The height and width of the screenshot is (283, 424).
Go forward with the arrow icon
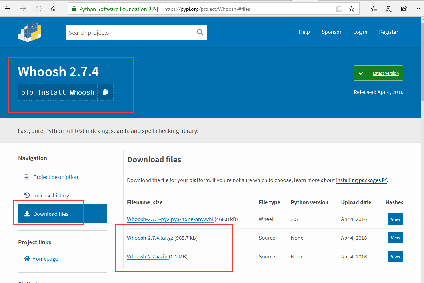pyautogui.click(x=23, y=9)
